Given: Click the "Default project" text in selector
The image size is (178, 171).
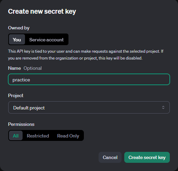Looking at the screenshot, I should pos(29,108).
